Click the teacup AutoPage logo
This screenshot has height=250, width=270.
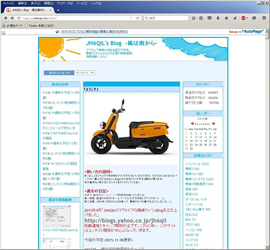[246, 32]
